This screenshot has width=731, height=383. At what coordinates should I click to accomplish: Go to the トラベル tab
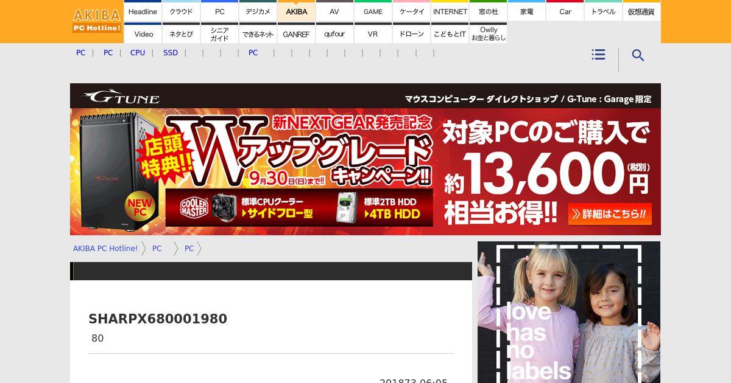[x=604, y=11]
